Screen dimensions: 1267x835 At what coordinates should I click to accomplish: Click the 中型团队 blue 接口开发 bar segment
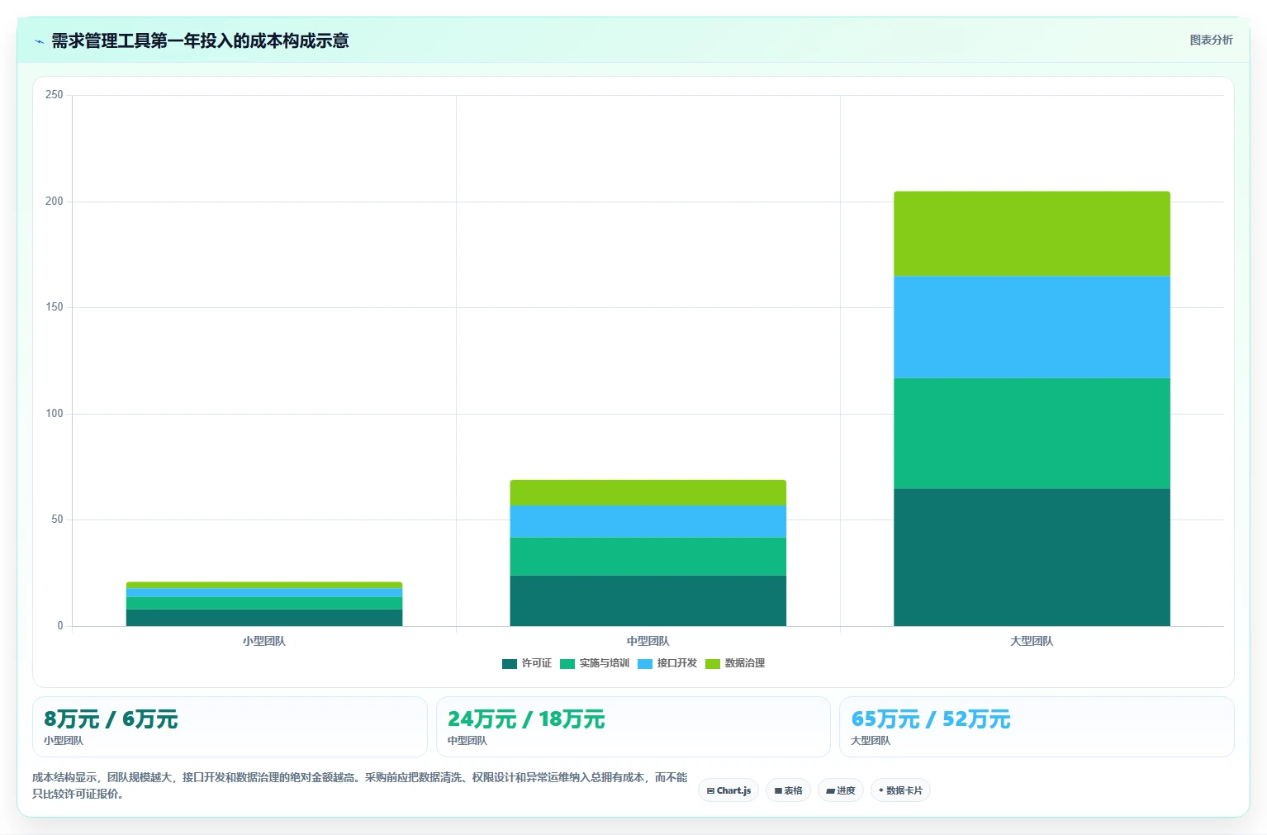tap(648, 521)
